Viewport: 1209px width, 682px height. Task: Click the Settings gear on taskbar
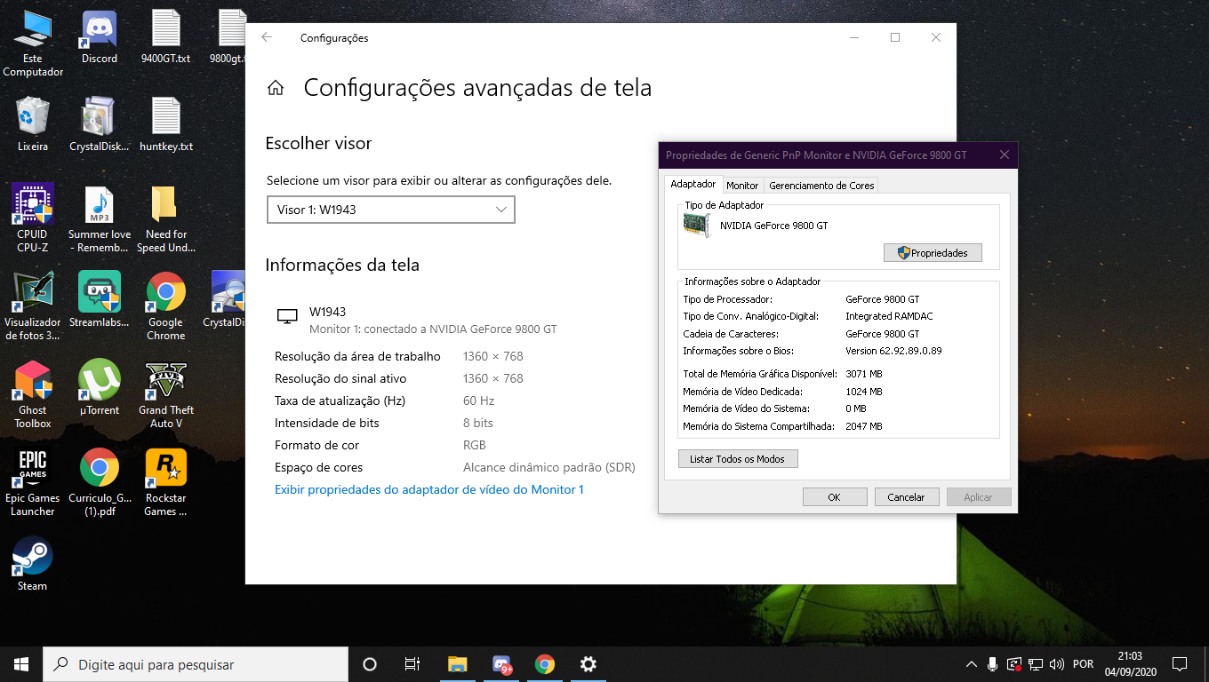coord(588,664)
